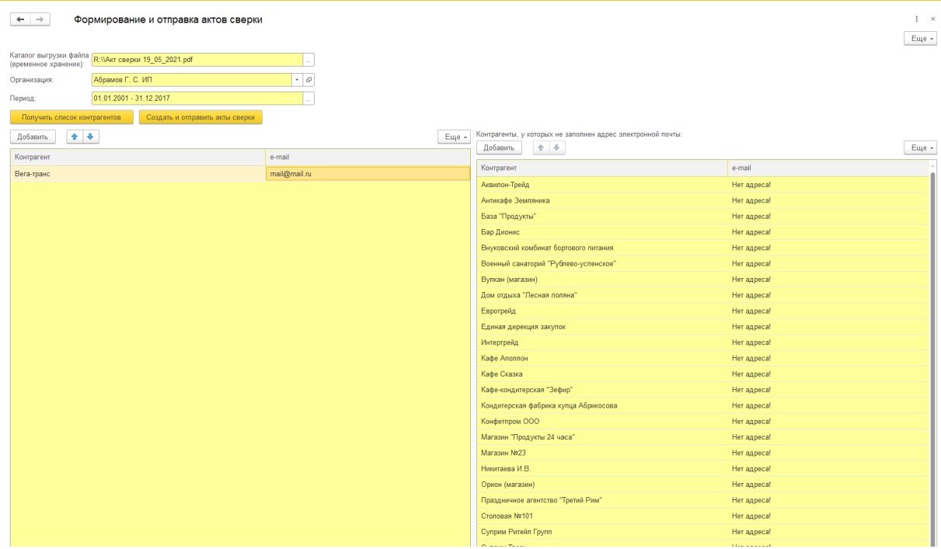Go forward using the right arrow
Image resolution: width=941 pixels, height=549 pixels.
(40, 20)
